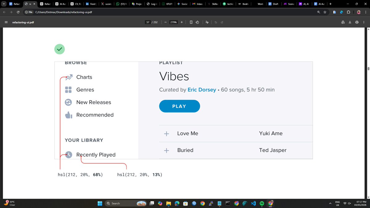Switch to the Work tab
The width and height of the screenshot is (370, 208).
258,4
